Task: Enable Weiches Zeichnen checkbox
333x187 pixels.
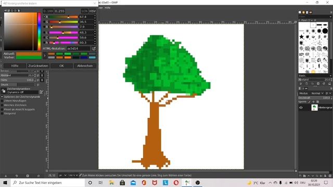Action: coord(2,105)
